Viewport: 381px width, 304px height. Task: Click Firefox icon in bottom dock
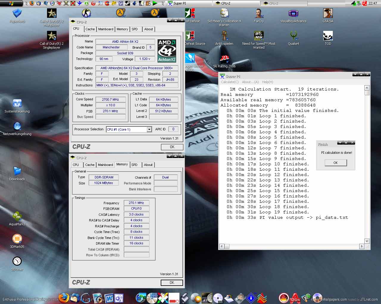63,297
